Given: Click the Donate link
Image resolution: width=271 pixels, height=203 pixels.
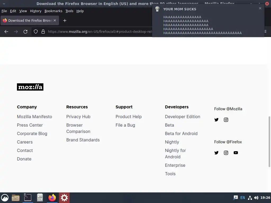Looking at the screenshot, I should [24, 159].
